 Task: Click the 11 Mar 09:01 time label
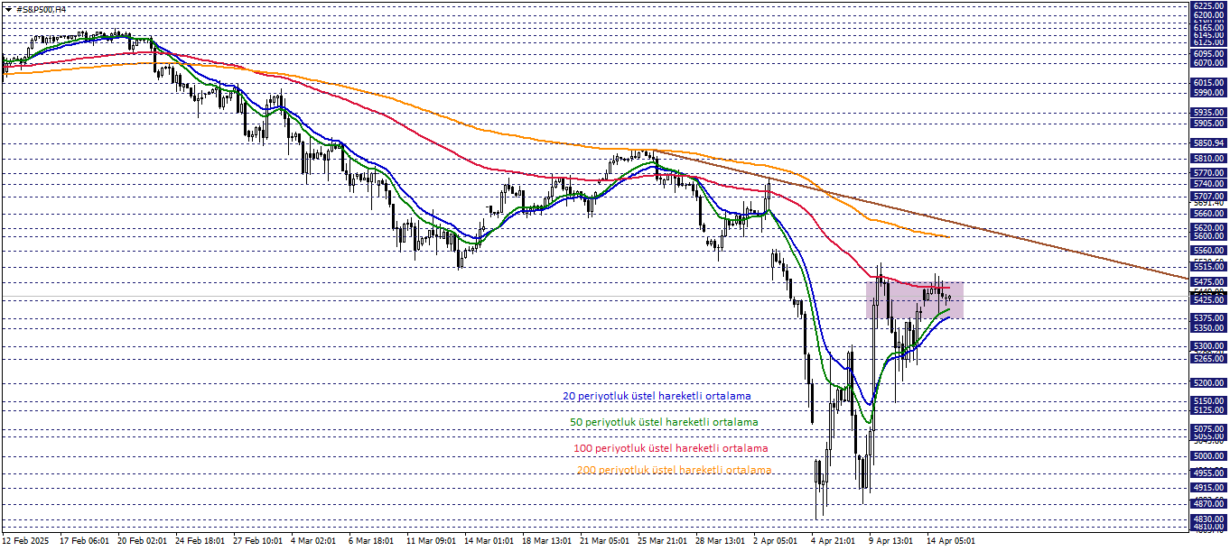coord(432,541)
